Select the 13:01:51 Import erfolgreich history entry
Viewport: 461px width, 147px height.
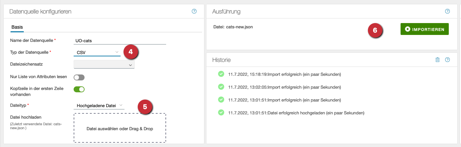(284, 100)
